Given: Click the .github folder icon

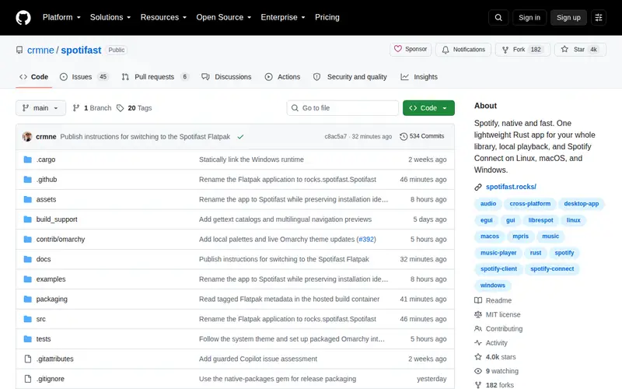Looking at the screenshot, I should (x=27, y=180).
